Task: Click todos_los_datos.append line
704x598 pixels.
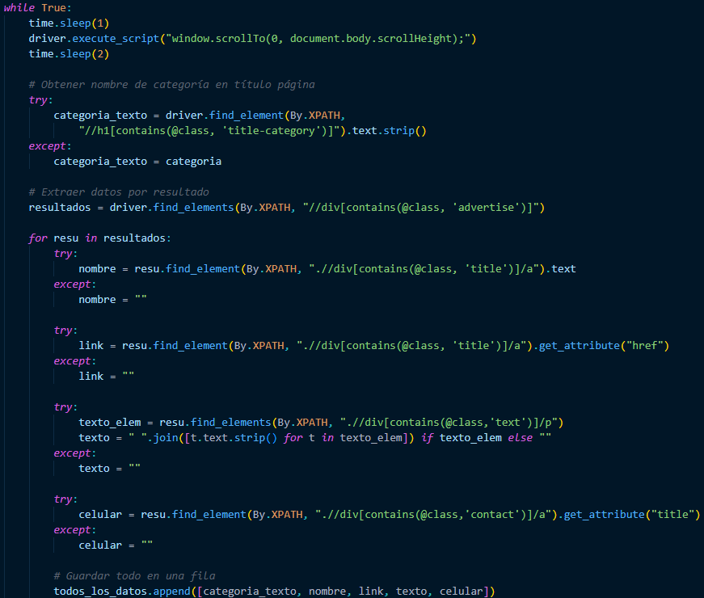Action: click(x=274, y=592)
